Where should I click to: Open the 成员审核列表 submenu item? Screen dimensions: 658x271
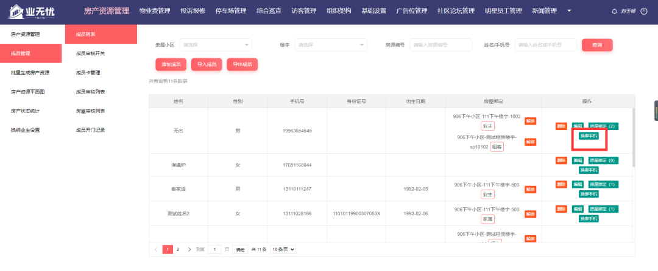(x=90, y=92)
